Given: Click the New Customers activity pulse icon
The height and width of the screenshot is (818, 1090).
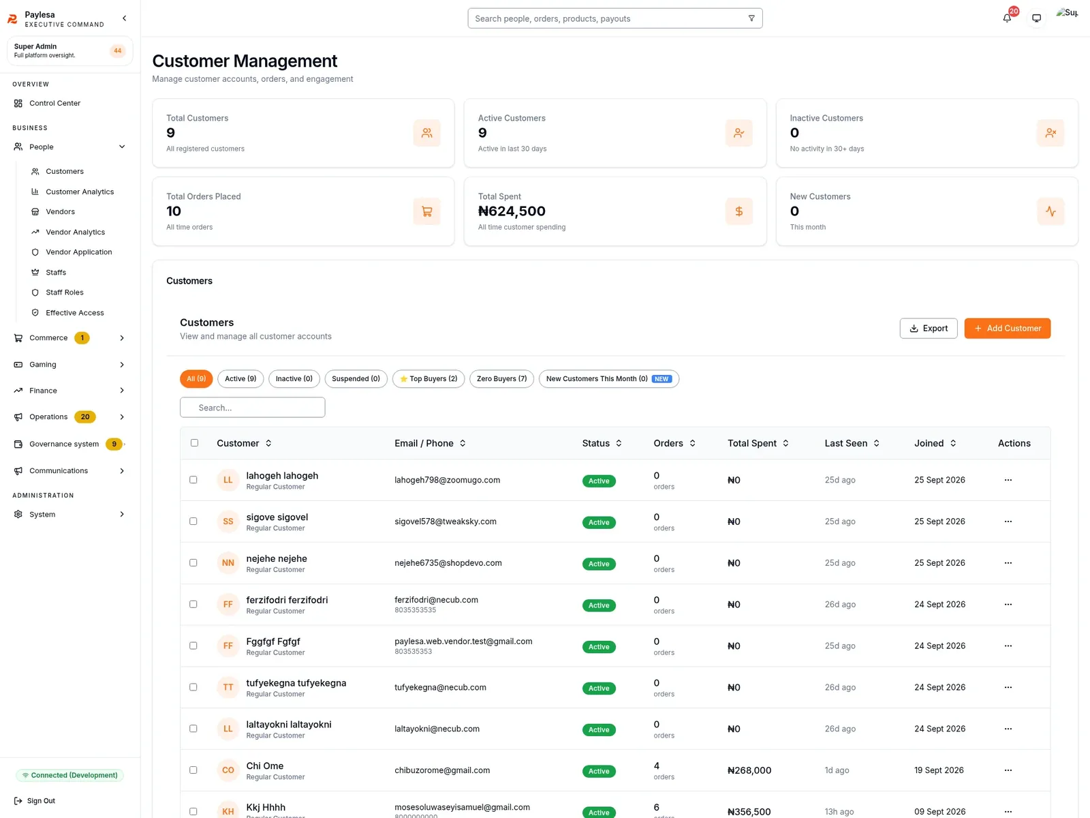Looking at the screenshot, I should click(x=1050, y=211).
